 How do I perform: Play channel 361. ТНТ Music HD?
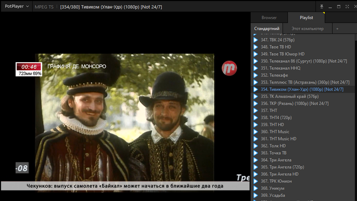(303, 139)
